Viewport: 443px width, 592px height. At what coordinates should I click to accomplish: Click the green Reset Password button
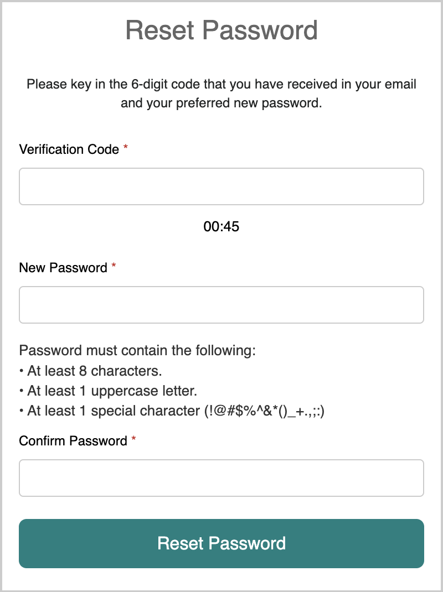[221, 543]
